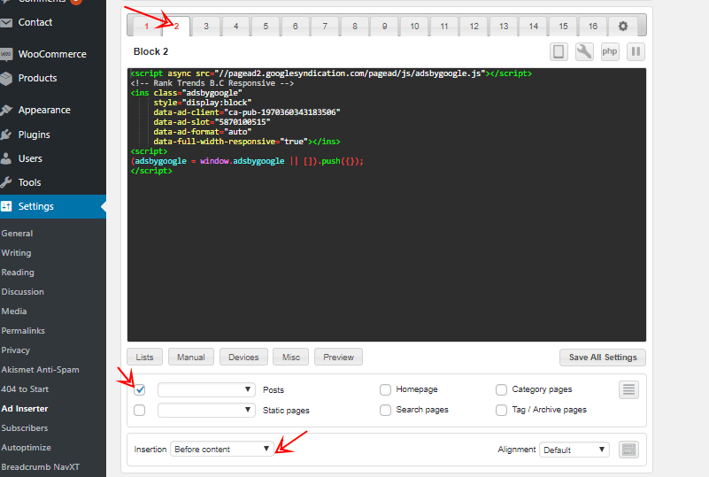
Task: Switch to block tab 15
Action: [564, 27]
